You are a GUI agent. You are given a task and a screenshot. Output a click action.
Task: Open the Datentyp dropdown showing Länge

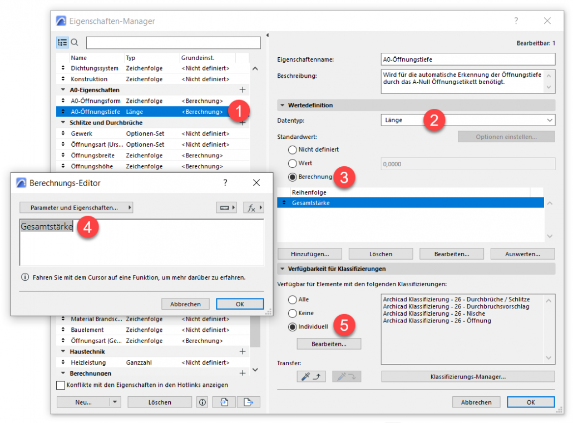(468, 120)
